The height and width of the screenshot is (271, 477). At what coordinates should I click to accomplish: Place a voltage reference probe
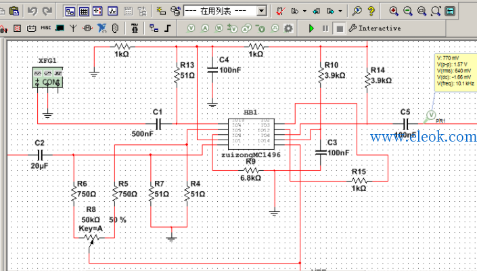pyautogui.click(x=260, y=28)
